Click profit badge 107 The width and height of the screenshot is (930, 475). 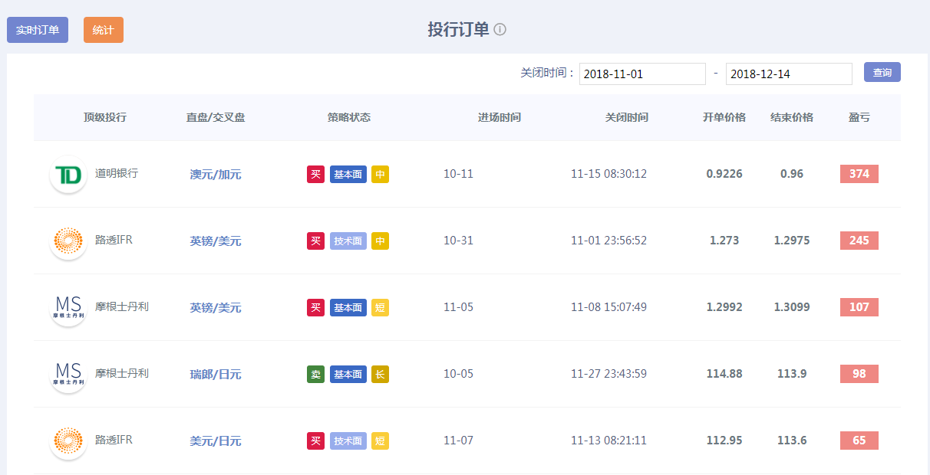[x=859, y=307]
